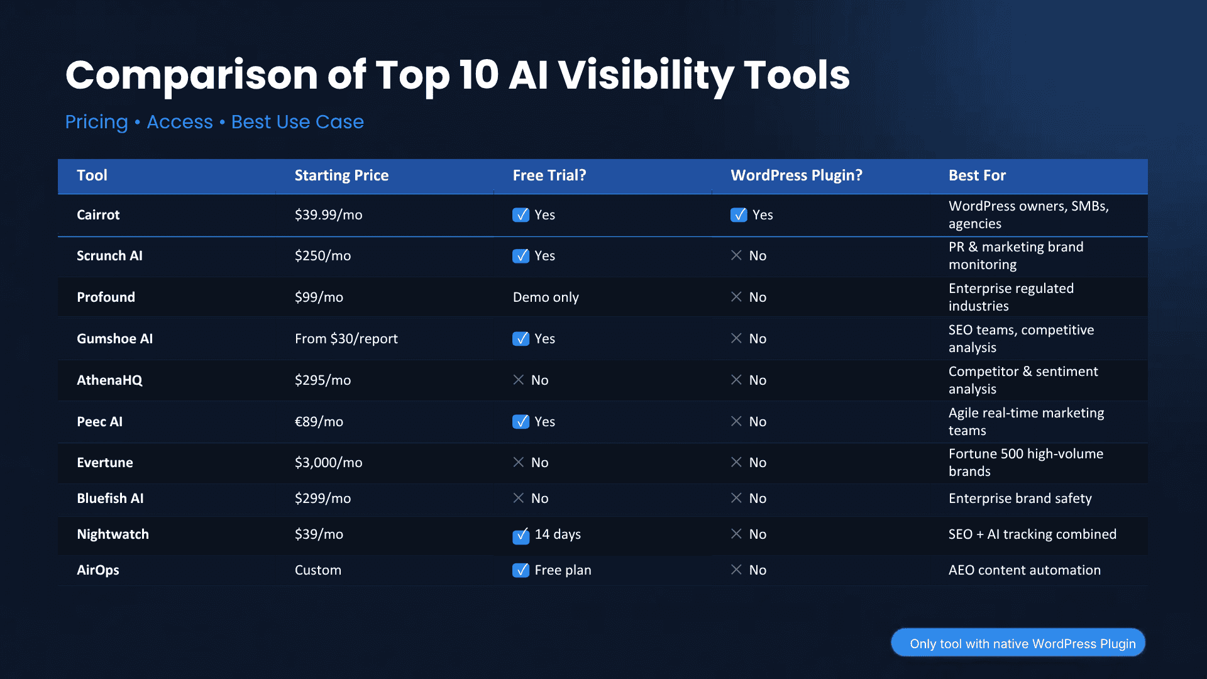1207x679 pixels.
Task: Click the Starting Price column header
Action: click(341, 175)
